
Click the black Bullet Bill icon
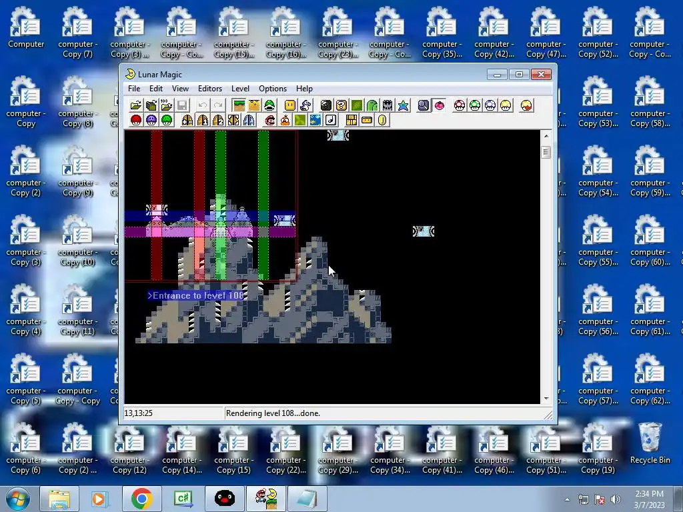pos(325,105)
